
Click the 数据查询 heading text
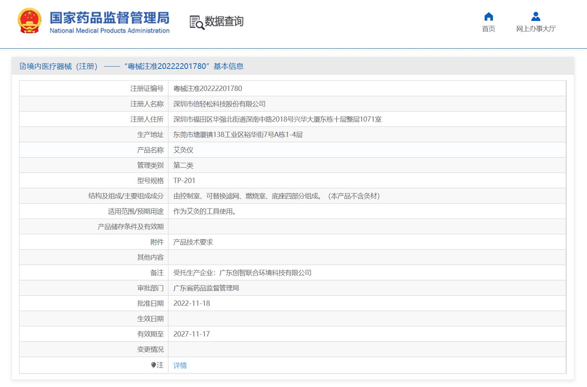[x=224, y=22]
